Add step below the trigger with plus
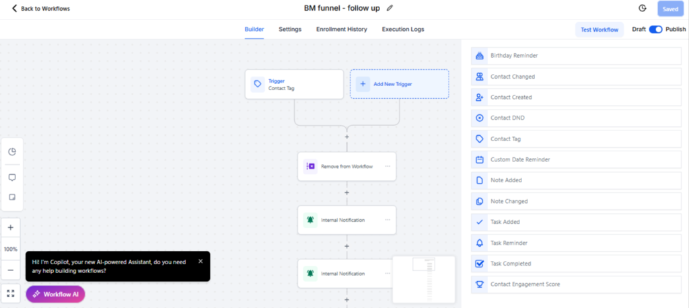The width and height of the screenshot is (689, 308). [x=347, y=137]
